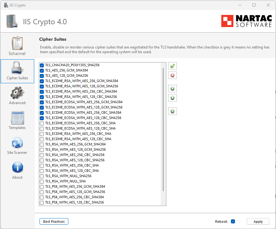Check TLS_PSK_WITH_AES_128_CBC_SHA256
Image resolution: width=276 pixels, height=229 pixels.
click(42, 203)
